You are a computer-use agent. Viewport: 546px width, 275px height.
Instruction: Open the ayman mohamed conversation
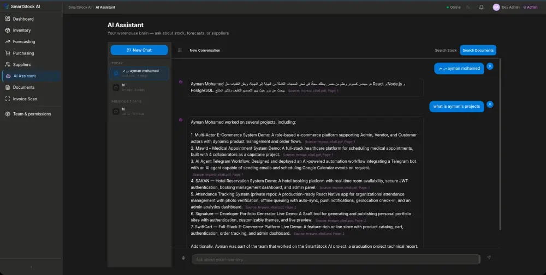(x=139, y=74)
